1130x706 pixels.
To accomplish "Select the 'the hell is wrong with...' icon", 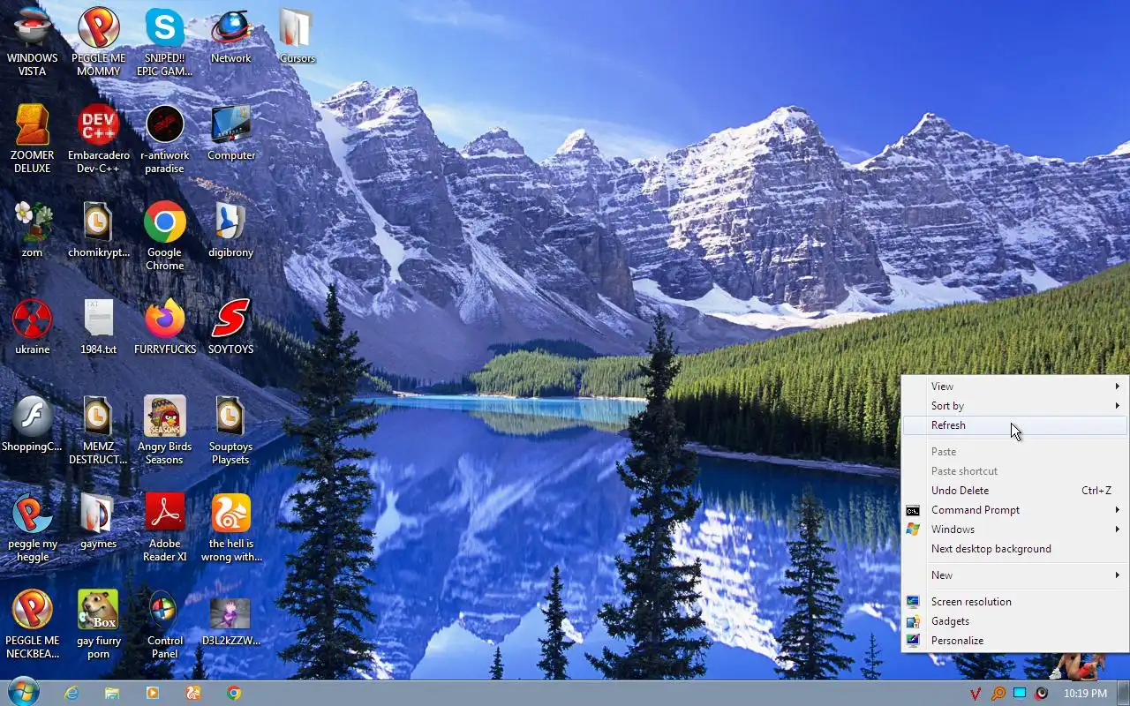I will 230,526.
